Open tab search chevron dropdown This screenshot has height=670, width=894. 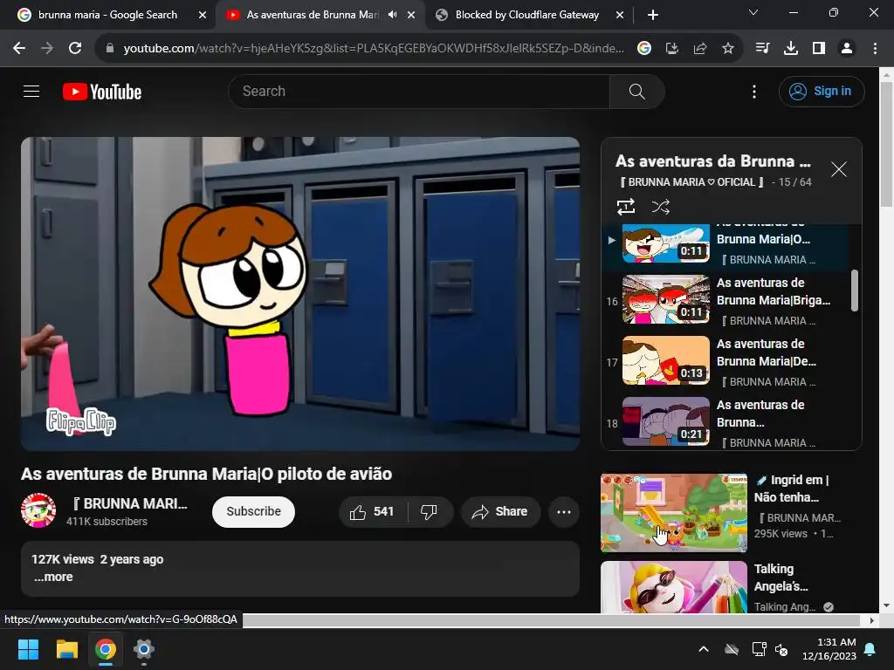point(753,12)
